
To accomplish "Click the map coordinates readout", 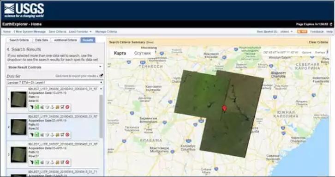I will click(281, 52).
